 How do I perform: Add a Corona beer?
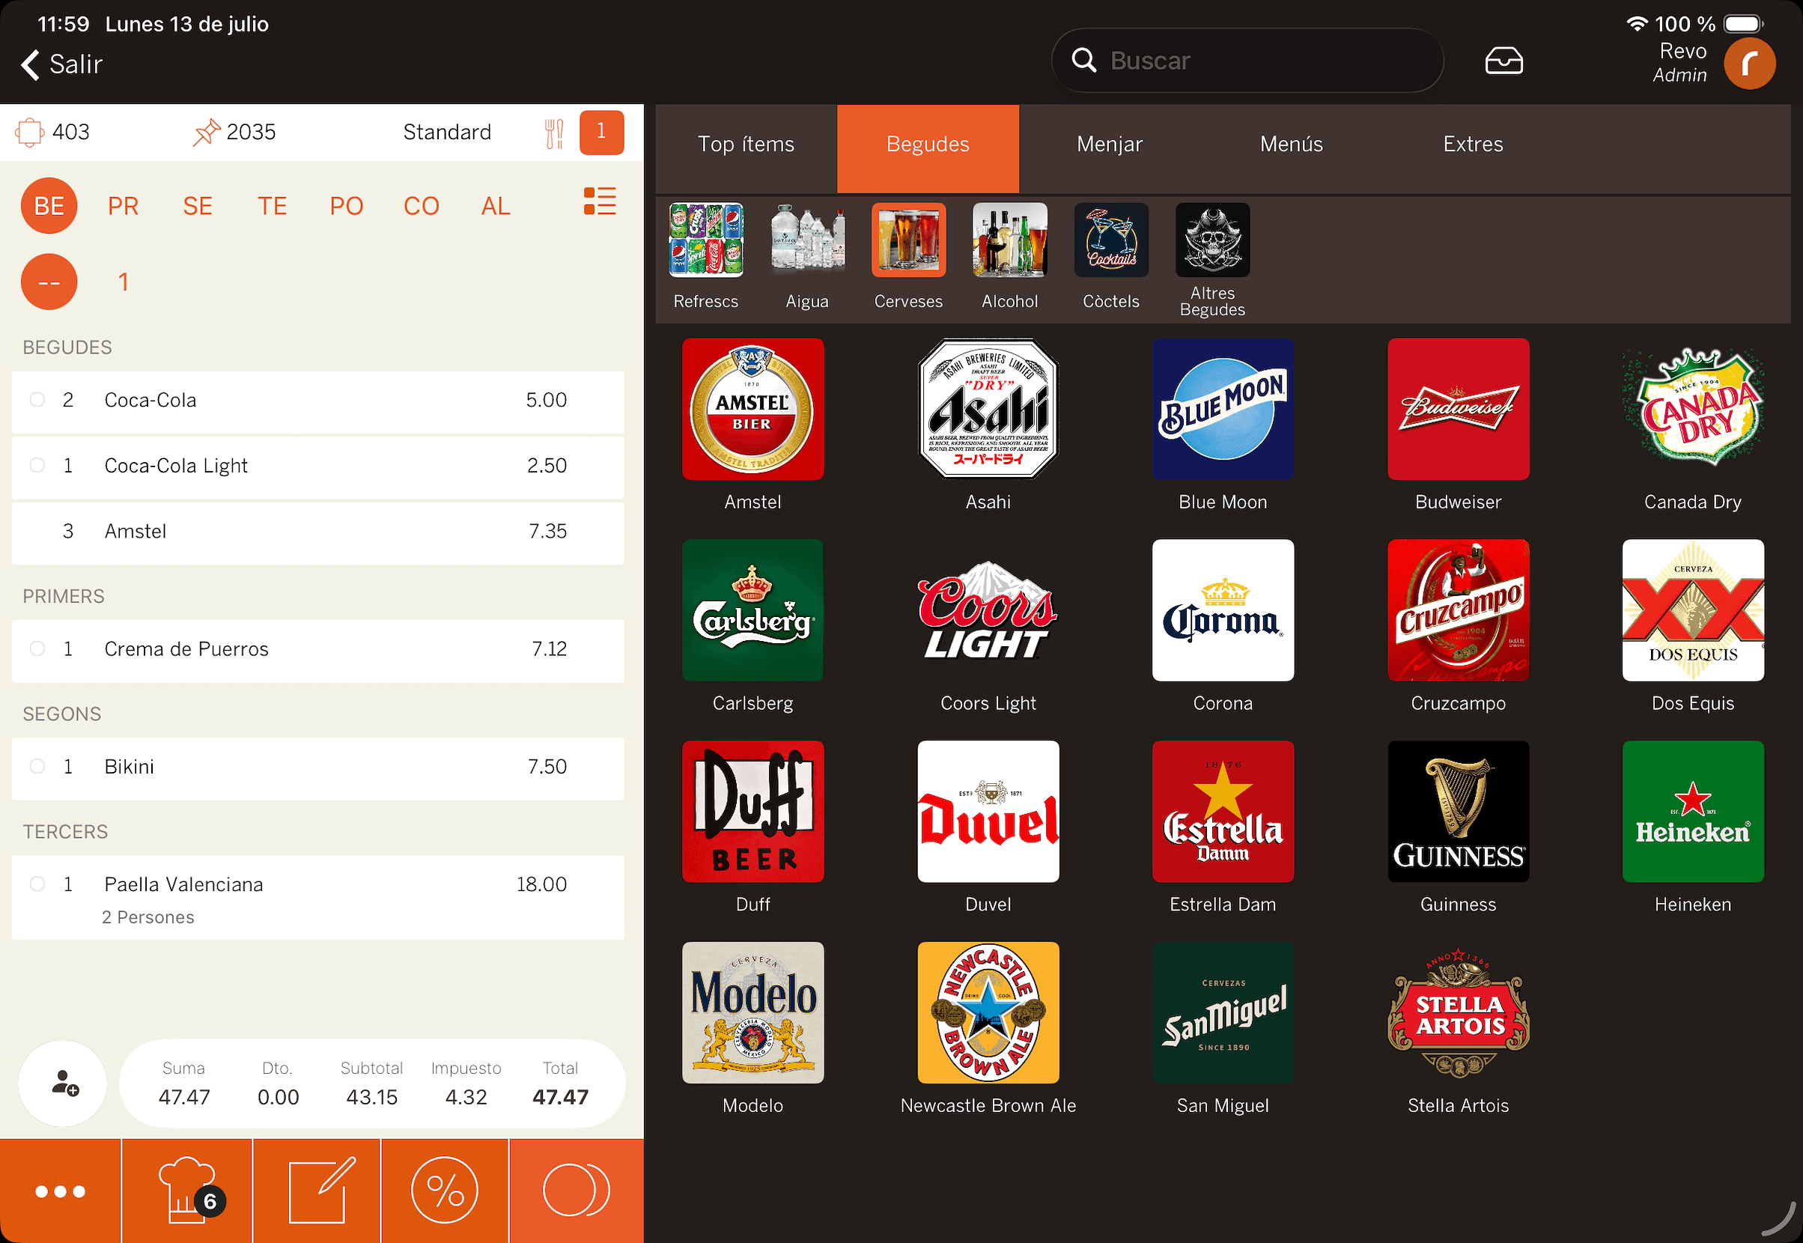coord(1223,626)
